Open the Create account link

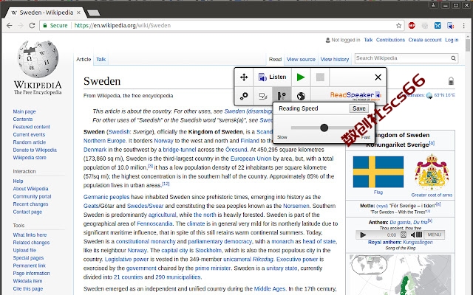(425, 40)
